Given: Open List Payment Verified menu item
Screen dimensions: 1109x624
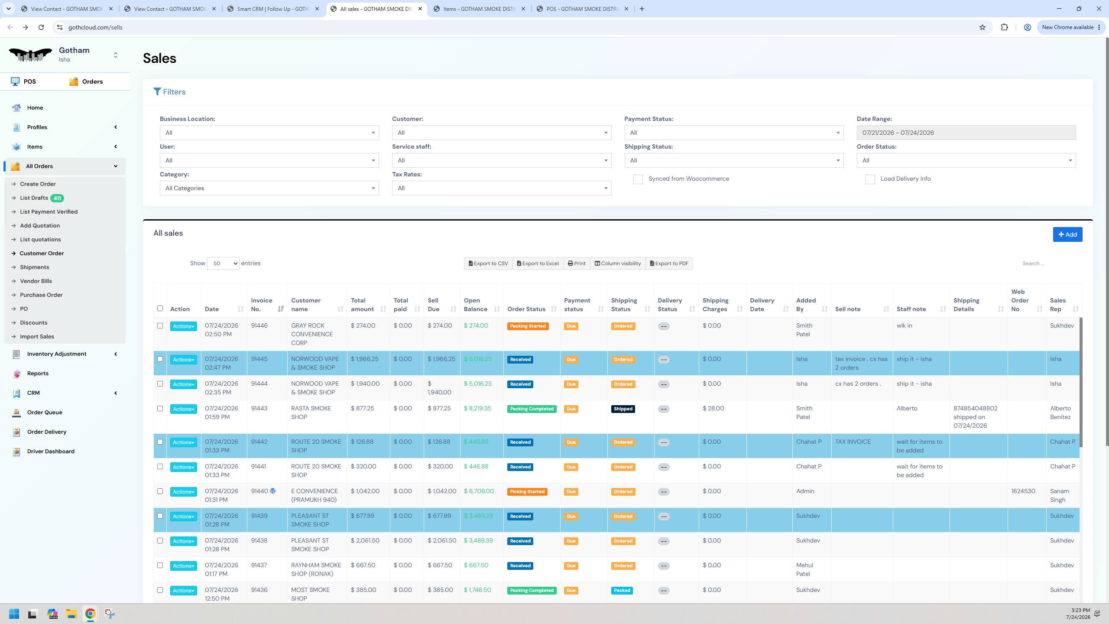Looking at the screenshot, I should [x=49, y=212].
